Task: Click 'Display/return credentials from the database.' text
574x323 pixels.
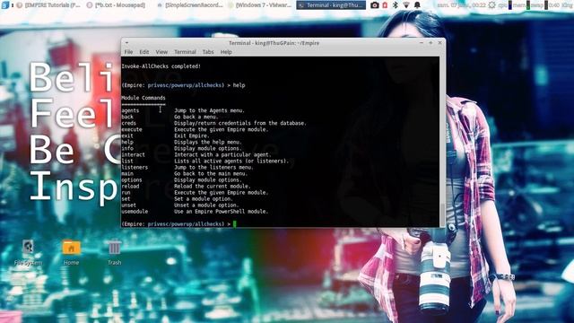Action: 240,123
